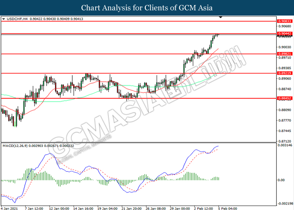Select the 0.89821 red price label

(285, 54)
